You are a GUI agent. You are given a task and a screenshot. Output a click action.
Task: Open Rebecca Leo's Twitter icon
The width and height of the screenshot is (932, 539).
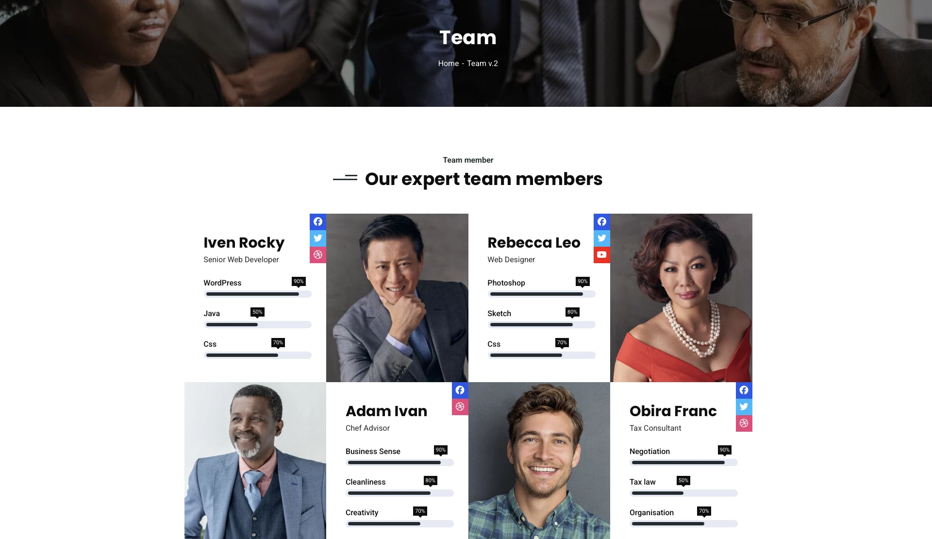pyautogui.click(x=602, y=238)
